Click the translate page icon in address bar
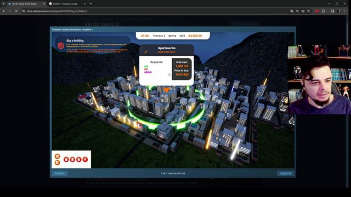This screenshot has height=197, width=351. [292, 11]
